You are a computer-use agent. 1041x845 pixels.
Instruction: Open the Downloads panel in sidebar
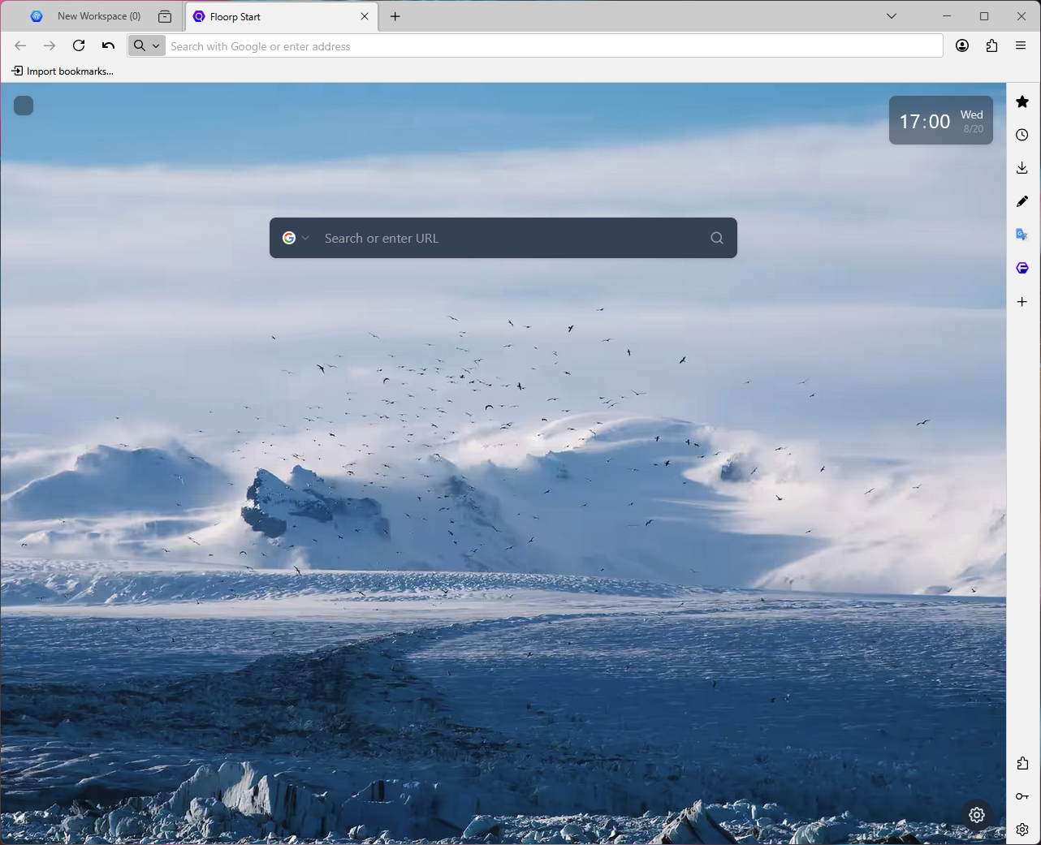click(1022, 168)
